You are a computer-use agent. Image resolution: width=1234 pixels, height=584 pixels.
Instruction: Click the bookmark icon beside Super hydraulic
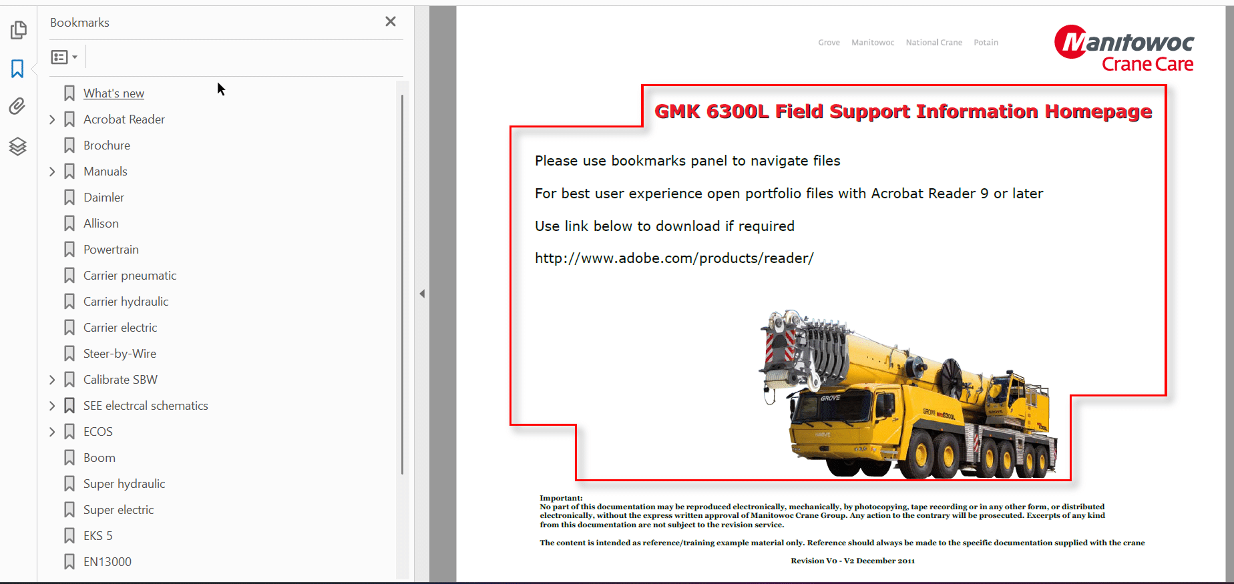[69, 484]
